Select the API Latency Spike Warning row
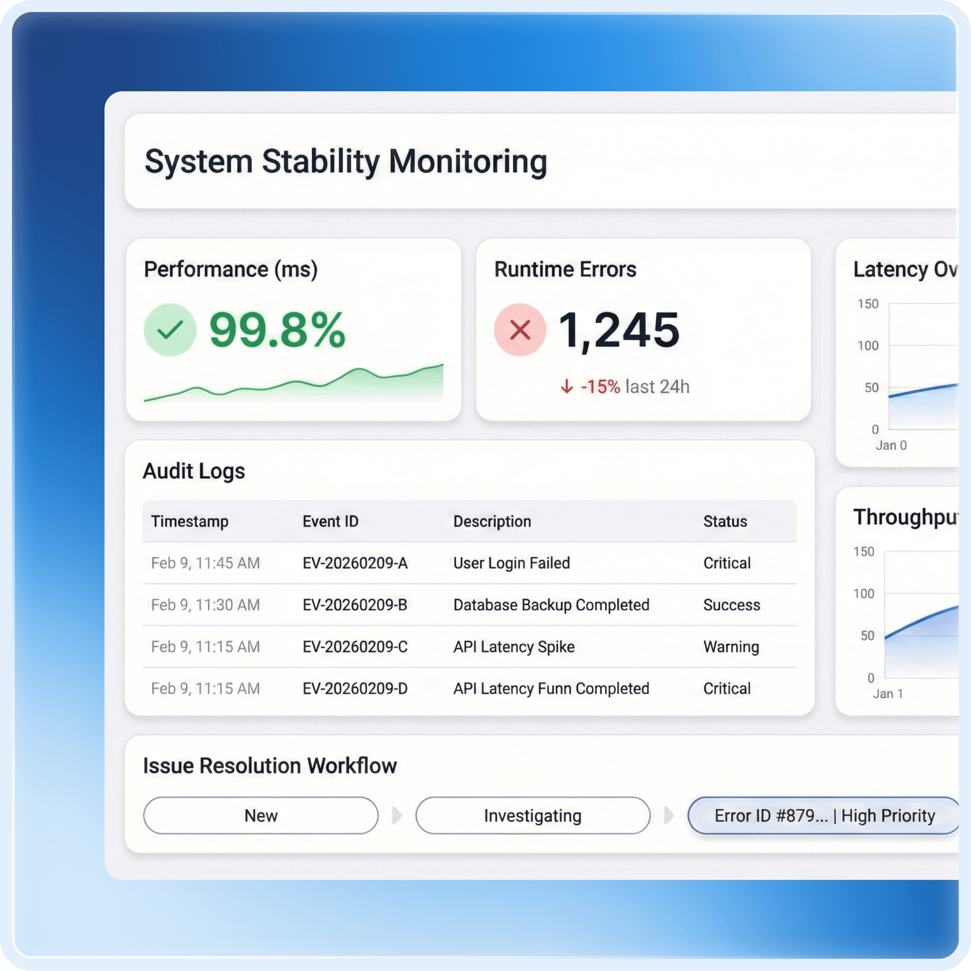Screen dimensions: 971x971 click(514, 646)
